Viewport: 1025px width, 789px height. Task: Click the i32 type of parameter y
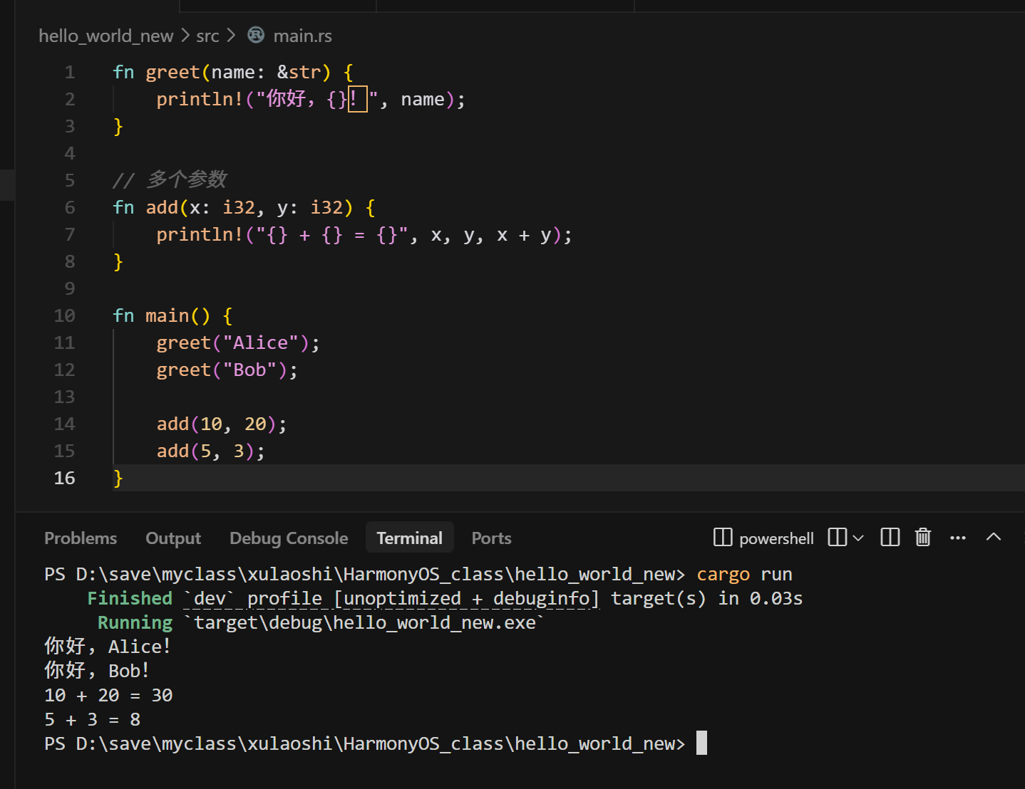326,207
